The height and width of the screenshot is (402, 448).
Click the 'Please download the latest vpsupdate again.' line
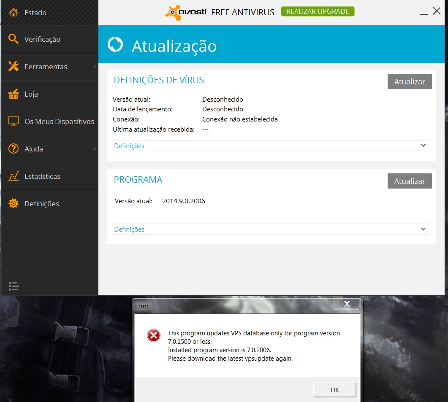(x=230, y=358)
